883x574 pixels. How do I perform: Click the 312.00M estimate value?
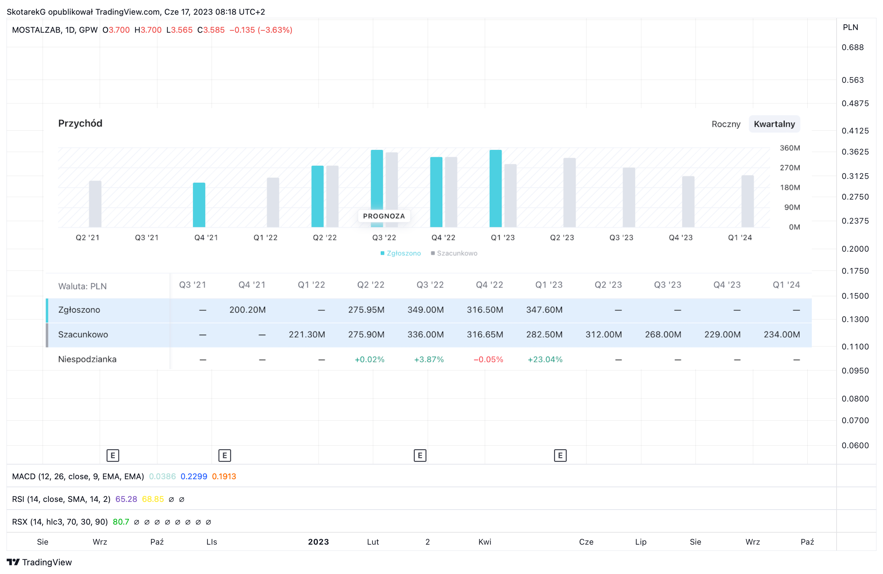(x=603, y=334)
